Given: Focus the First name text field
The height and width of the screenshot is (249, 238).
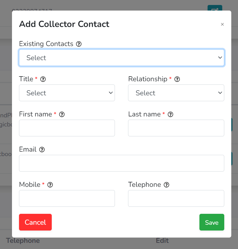Looking at the screenshot, I should (x=67, y=128).
